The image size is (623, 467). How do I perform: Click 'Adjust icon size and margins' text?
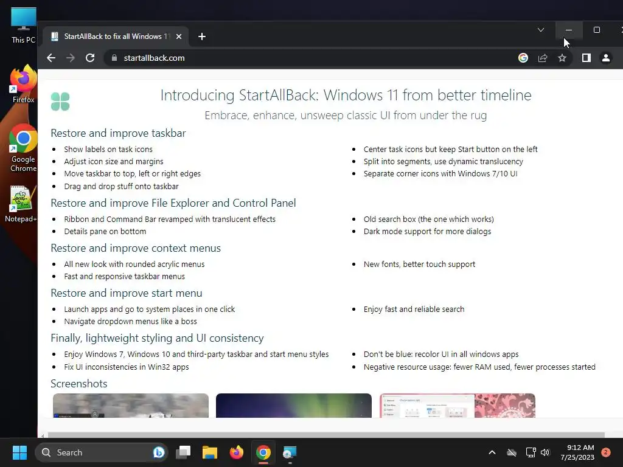114,162
